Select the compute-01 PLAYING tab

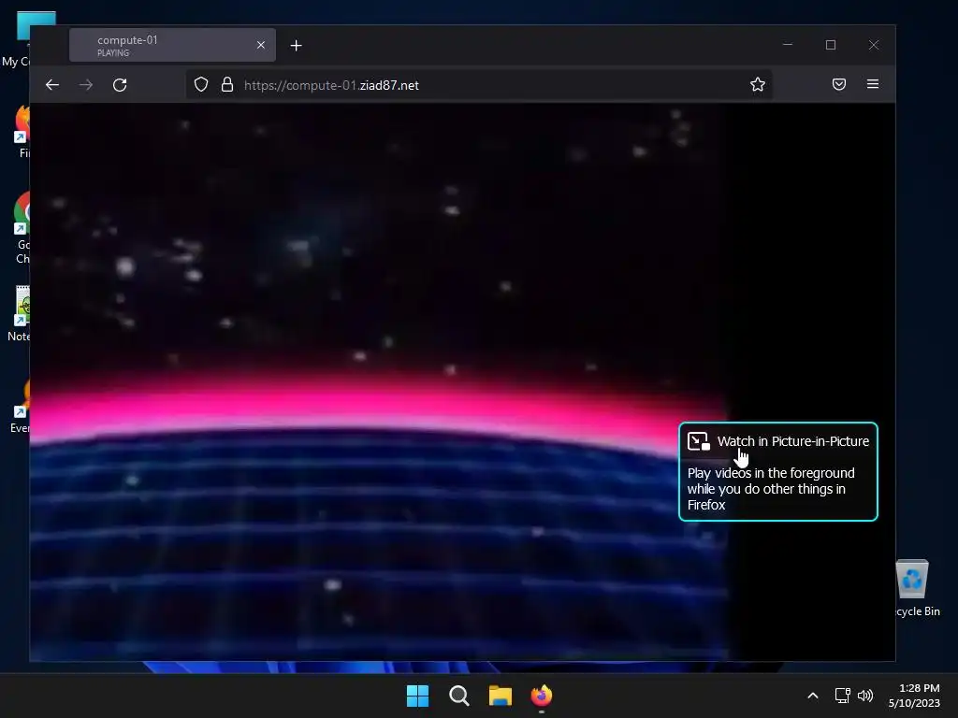(172, 45)
